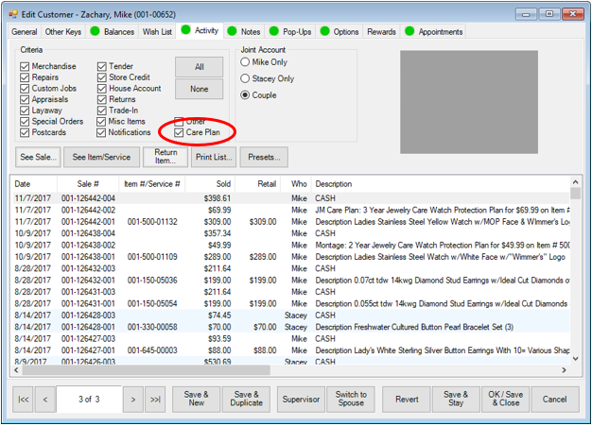Select the Mike Only joint account option

point(246,62)
